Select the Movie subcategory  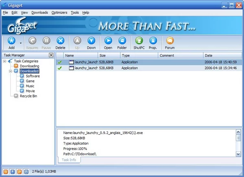pos(30,91)
